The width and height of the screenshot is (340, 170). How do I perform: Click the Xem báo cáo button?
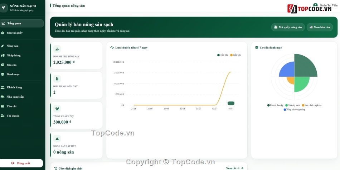coord(320,27)
